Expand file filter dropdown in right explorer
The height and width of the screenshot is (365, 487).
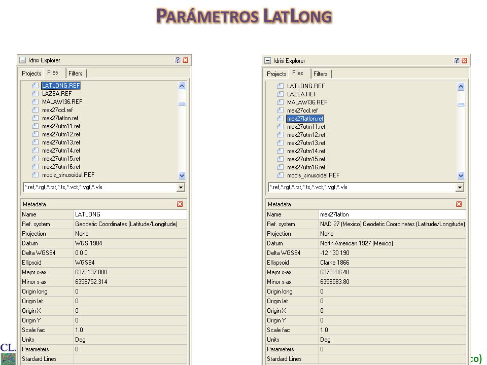pos(460,187)
